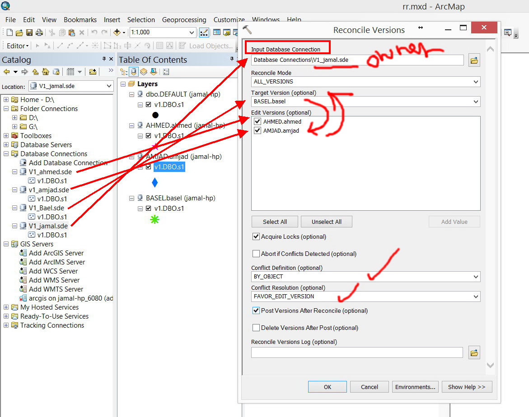List layers by drawing order
The height and width of the screenshot is (417, 529).
tap(124, 72)
